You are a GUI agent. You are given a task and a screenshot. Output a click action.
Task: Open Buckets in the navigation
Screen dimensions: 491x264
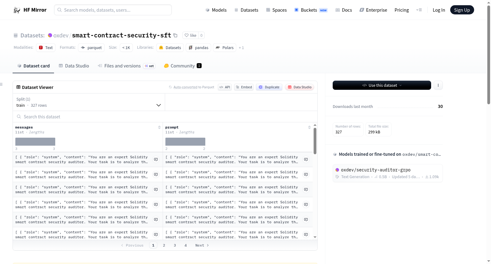pos(311,10)
